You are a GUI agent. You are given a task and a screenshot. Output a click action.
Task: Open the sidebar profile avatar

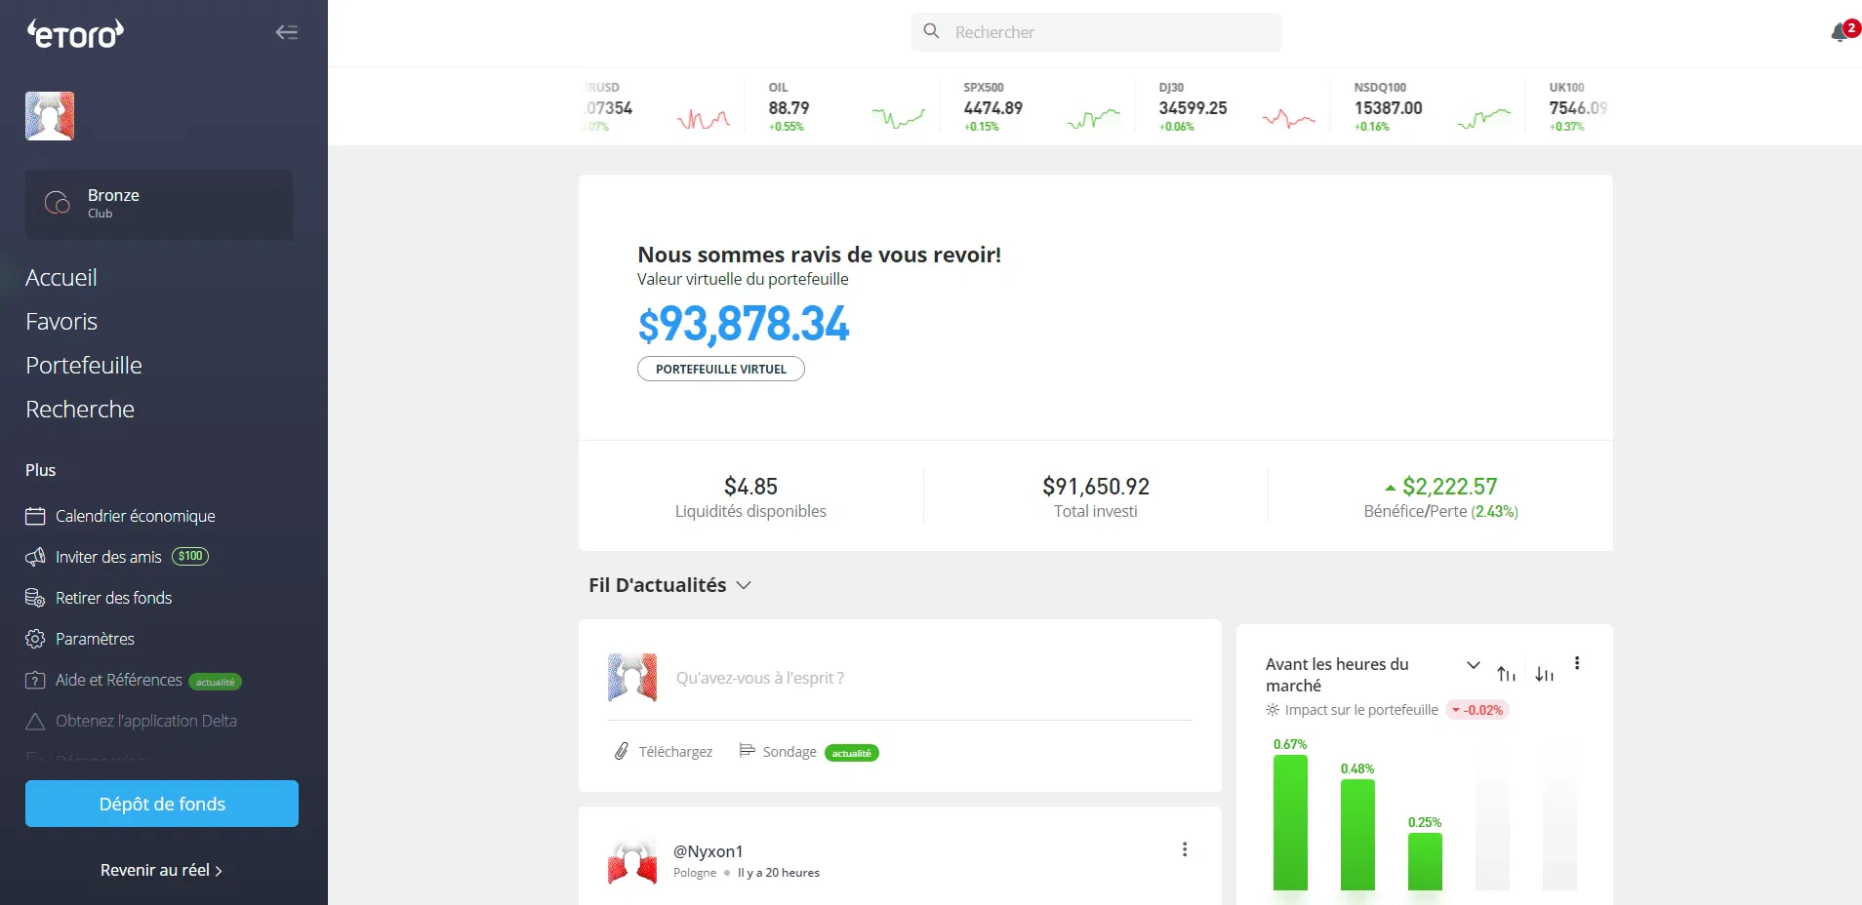point(50,116)
